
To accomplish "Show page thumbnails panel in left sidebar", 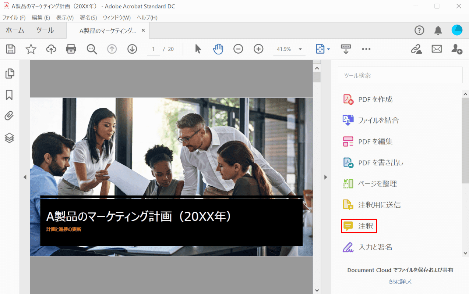I will pos(10,74).
